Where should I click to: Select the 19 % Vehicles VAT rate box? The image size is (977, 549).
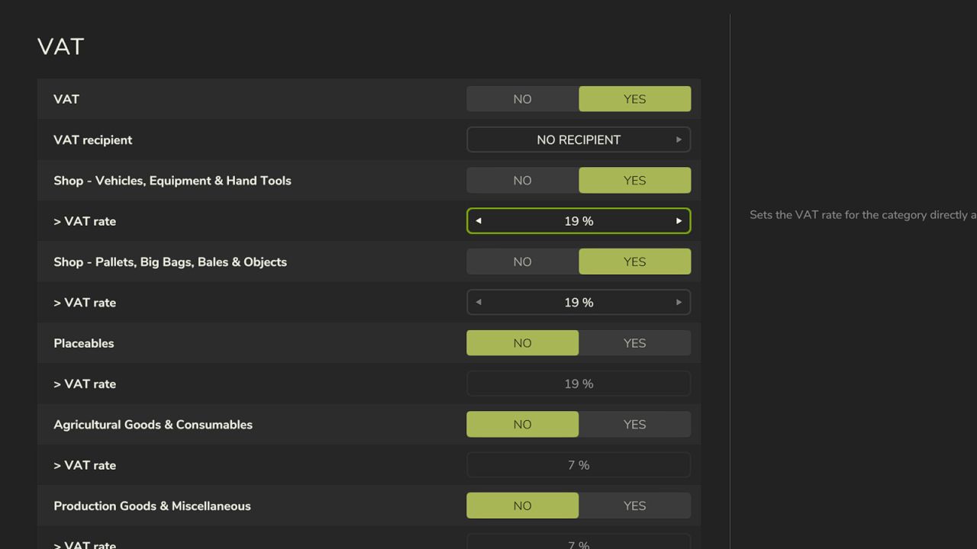coord(579,221)
